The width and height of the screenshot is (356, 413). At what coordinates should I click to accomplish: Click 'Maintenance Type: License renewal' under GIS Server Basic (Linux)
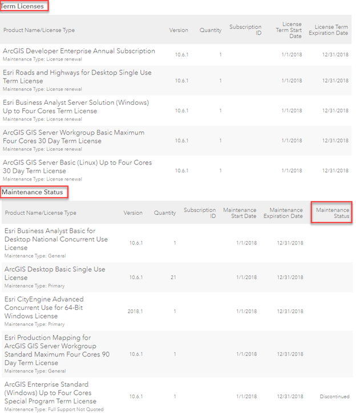point(42,179)
